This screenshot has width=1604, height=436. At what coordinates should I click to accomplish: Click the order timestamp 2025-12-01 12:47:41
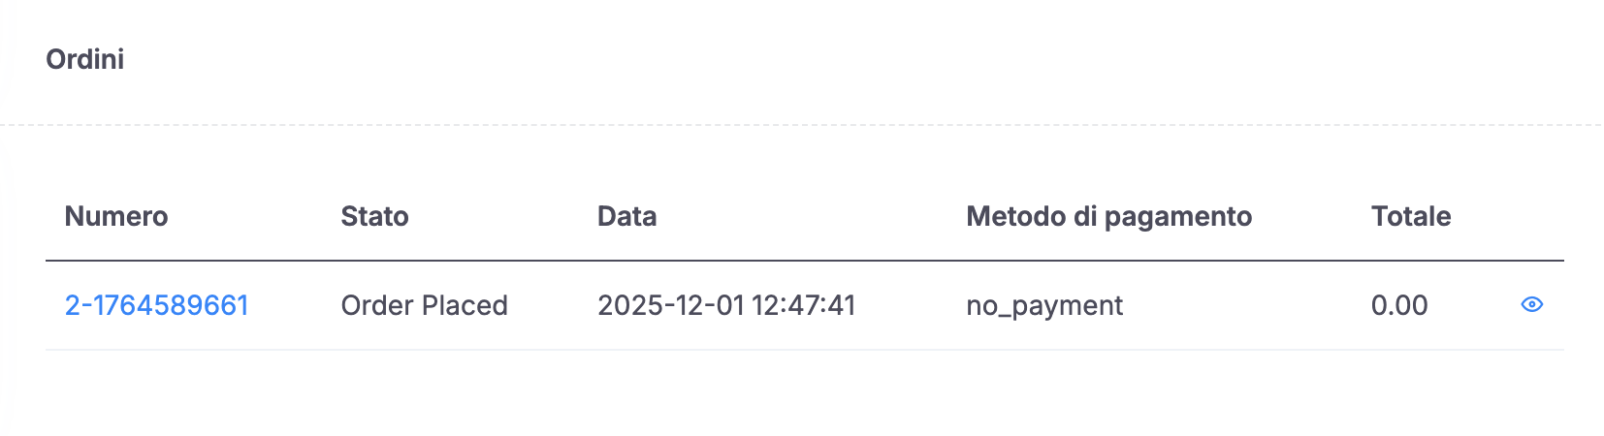[726, 305]
